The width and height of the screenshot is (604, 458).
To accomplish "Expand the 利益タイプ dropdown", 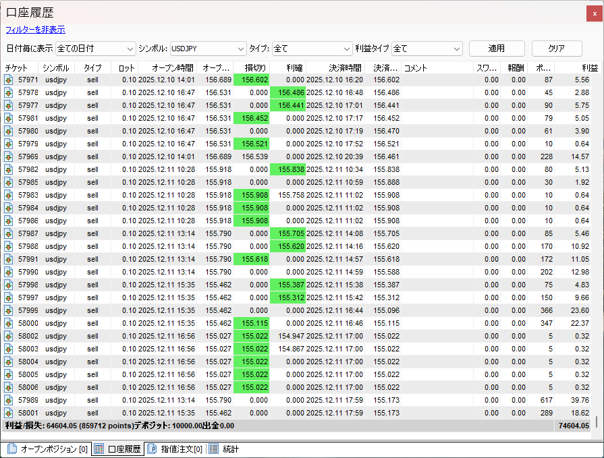I will coord(427,49).
